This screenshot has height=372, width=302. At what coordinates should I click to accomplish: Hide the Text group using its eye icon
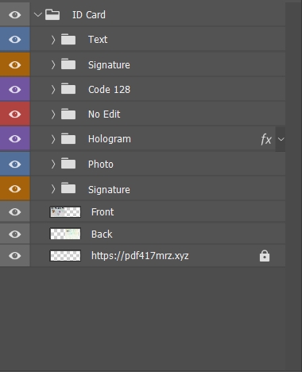(x=14, y=40)
